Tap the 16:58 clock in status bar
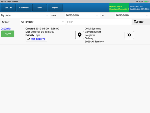 click(3, 2)
